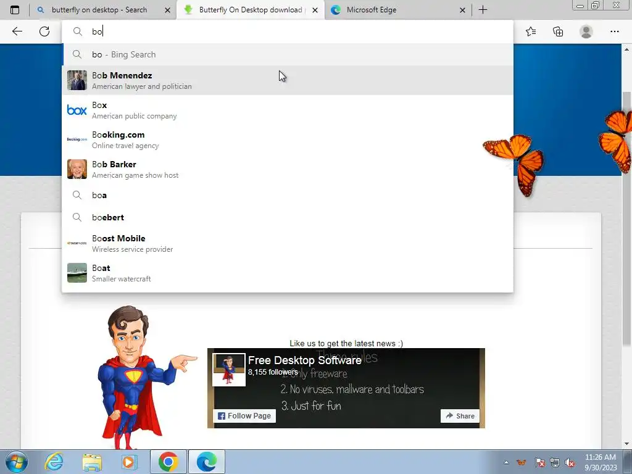Select 'bo - Bing Search' suggestion
This screenshot has height=474, width=632.
(288, 54)
